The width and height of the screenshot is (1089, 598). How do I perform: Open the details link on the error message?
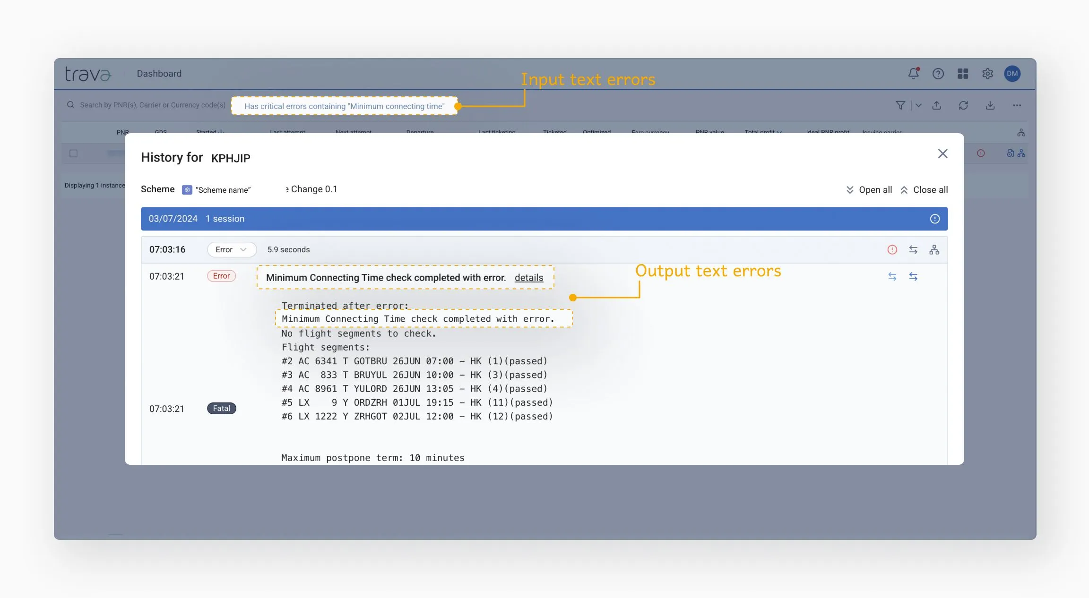pyautogui.click(x=528, y=278)
